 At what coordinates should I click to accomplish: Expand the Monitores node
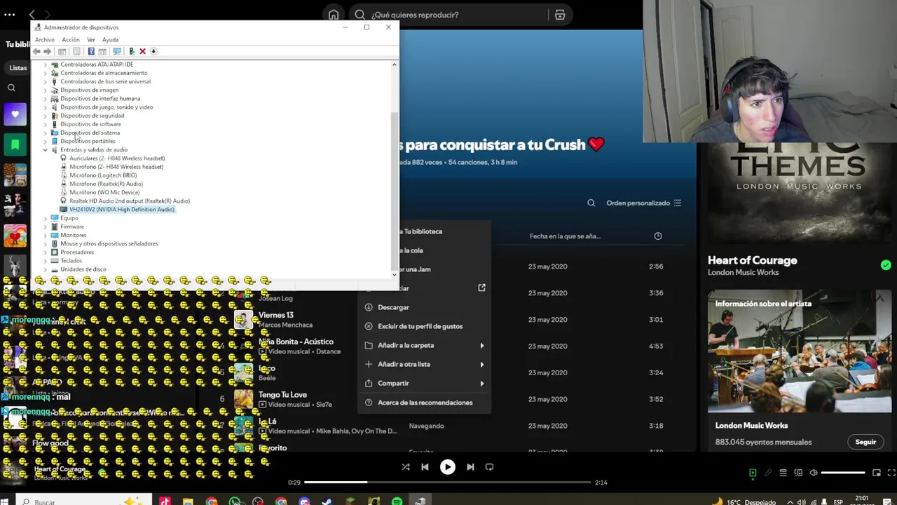[46, 235]
